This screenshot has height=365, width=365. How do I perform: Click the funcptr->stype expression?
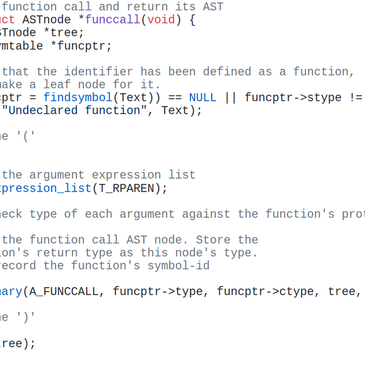point(293,97)
